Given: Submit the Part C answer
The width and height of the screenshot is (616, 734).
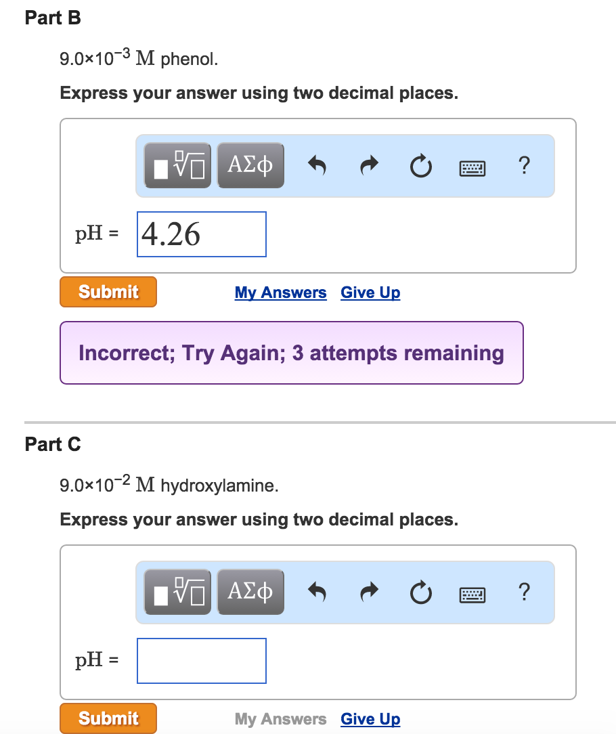Looking at the screenshot, I should pos(108,718).
